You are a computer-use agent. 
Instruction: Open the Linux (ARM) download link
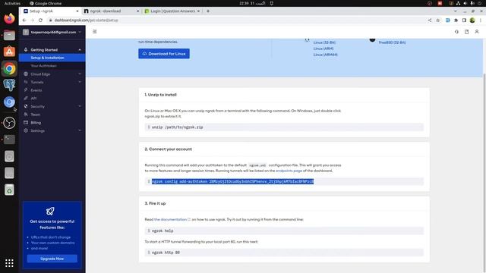tap(323, 49)
